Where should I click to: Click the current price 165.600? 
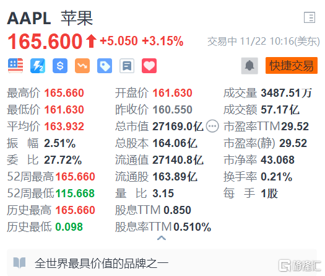45,42
